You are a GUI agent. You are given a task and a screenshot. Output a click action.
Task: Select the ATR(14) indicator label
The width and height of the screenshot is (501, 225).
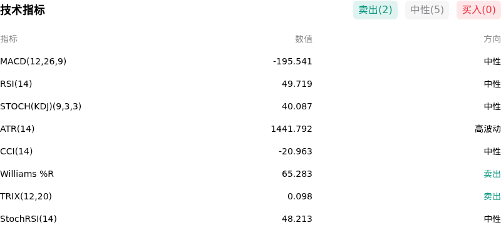point(18,129)
